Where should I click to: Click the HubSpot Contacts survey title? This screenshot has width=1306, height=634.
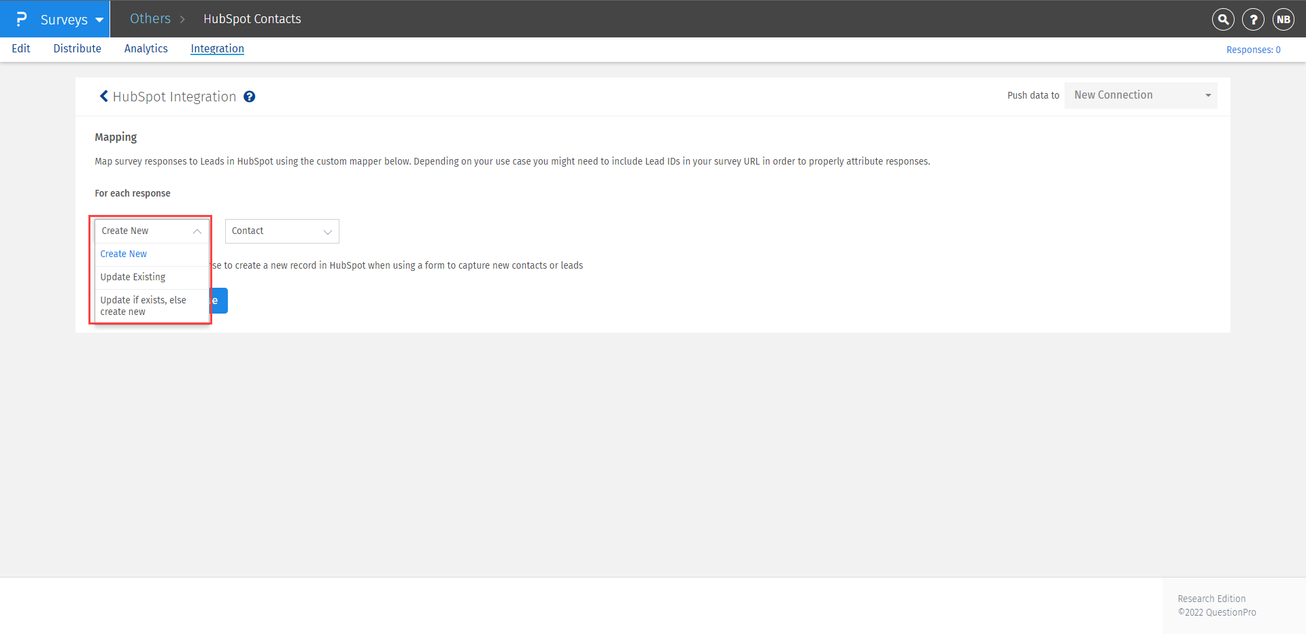click(x=252, y=19)
